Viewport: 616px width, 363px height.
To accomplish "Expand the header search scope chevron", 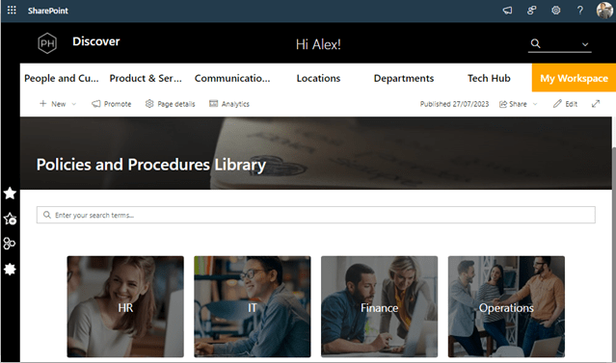I will (585, 44).
